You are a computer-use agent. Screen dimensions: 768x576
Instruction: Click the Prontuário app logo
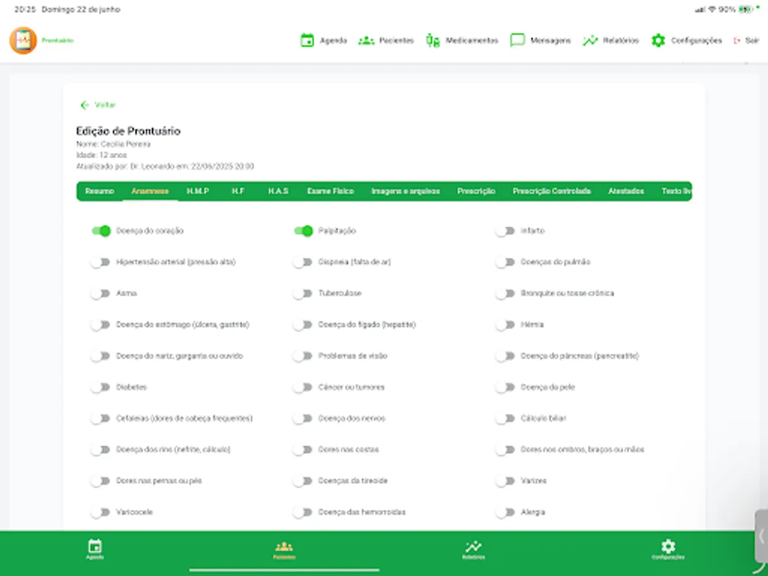(23, 40)
